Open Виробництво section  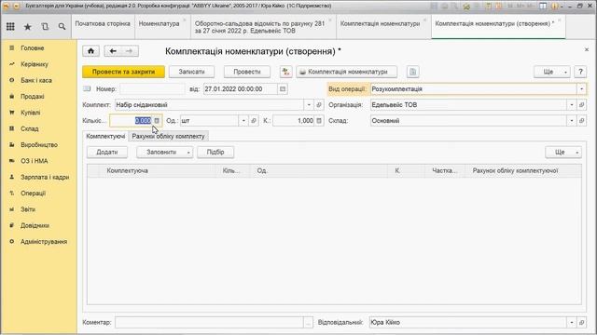(38, 145)
